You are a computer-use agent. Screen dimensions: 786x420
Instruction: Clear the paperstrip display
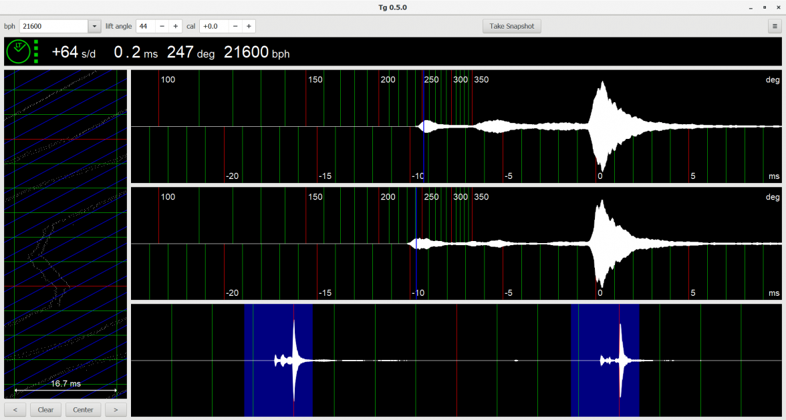pos(45,409)
